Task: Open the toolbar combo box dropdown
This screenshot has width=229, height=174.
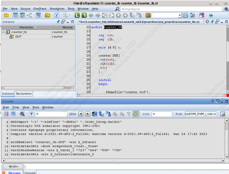Action: point(180,15)
